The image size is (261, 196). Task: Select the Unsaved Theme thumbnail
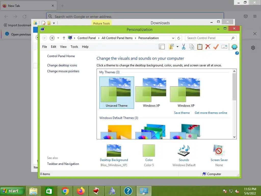(x=117, y=93)
